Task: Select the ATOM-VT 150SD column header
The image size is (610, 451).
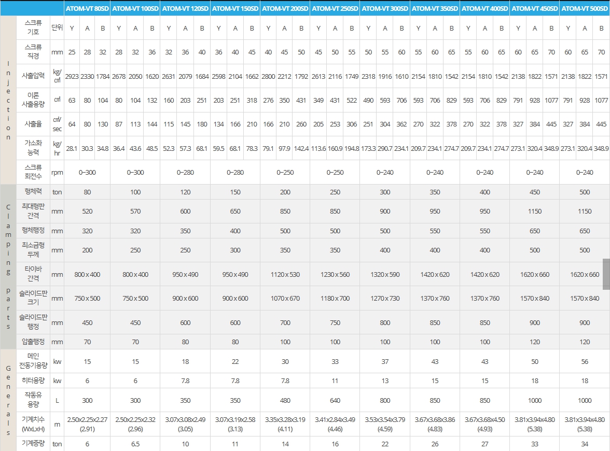Action: tap(235, 8)
